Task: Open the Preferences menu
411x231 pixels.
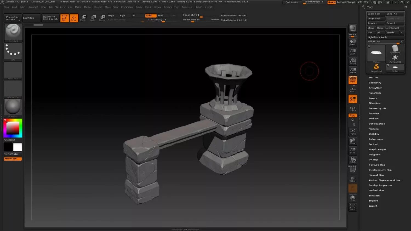Action: (127, 7)
